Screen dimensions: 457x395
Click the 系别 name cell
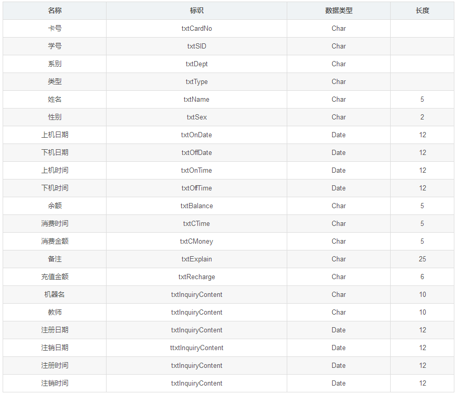point(54,64)
